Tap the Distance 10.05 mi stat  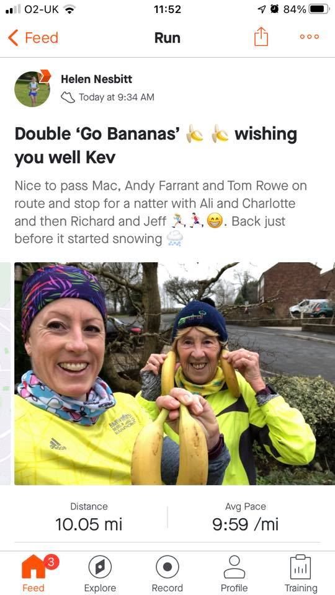pyautogui.click(x=89, y=518)
